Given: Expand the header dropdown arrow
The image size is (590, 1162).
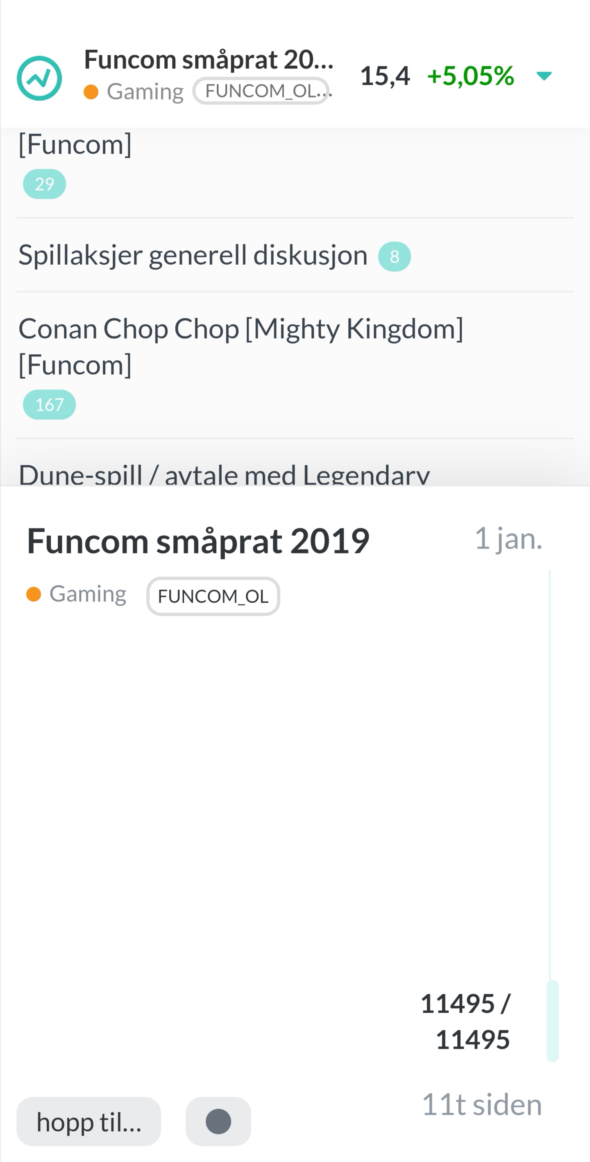Looking at the screenshot, I should 544,76.
